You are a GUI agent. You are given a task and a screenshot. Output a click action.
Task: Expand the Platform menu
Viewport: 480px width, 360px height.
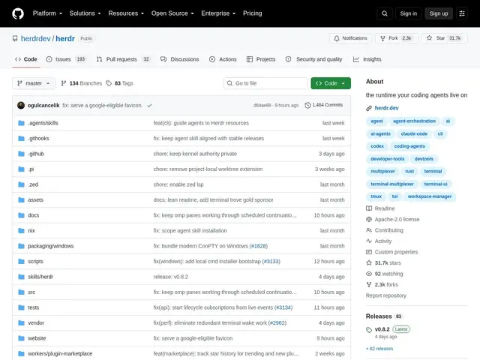[47, 13]
